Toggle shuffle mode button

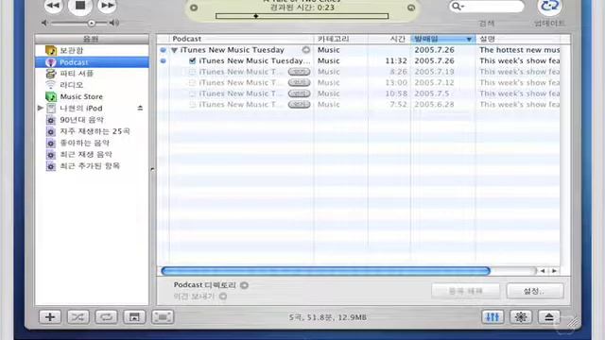coord(78,317)
